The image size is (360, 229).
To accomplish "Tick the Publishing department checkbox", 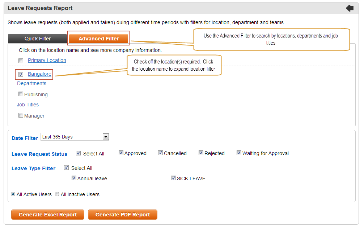I will (21, 94).
